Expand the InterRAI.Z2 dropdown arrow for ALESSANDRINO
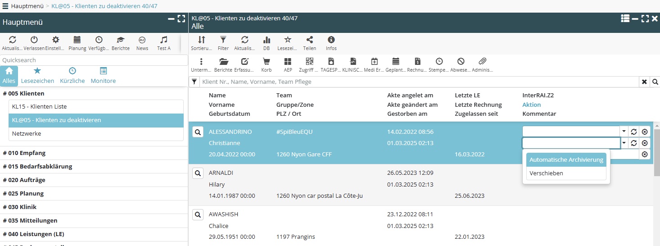 tap(624, 132)
